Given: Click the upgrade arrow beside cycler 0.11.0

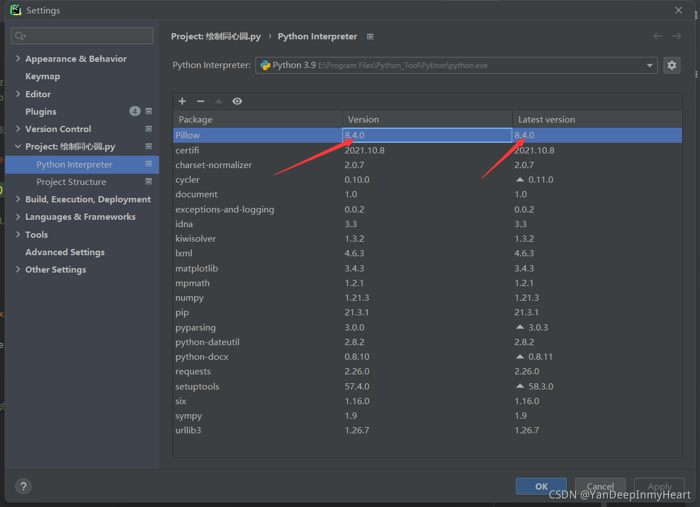Looking at the screenshot, I should [x=520, y=180].
